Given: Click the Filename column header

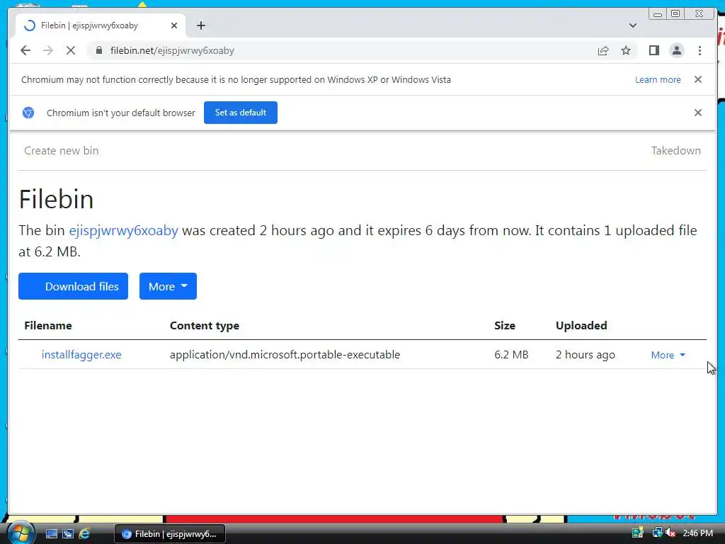Looking at the screenshot, I should (48, 326).
